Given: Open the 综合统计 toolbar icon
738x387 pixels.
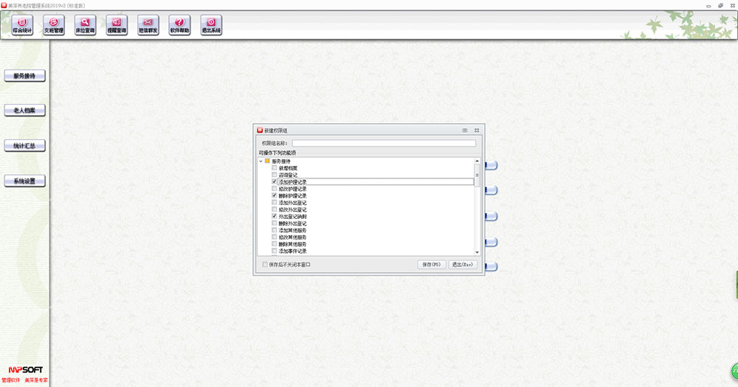Looking at the screenshot, I should pyautogui.click(x=23, y=25).
